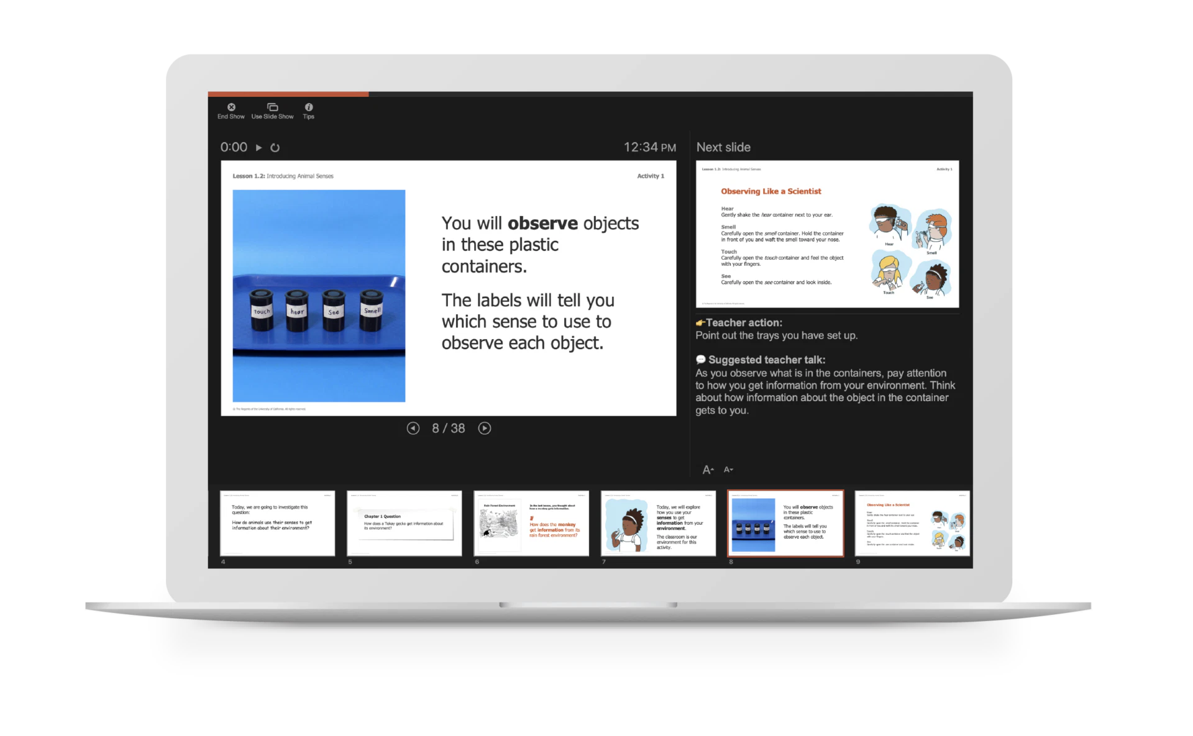Screen dimensions: 1193x736
Task: Go back with the previous slide arrow
Action: 413,428
